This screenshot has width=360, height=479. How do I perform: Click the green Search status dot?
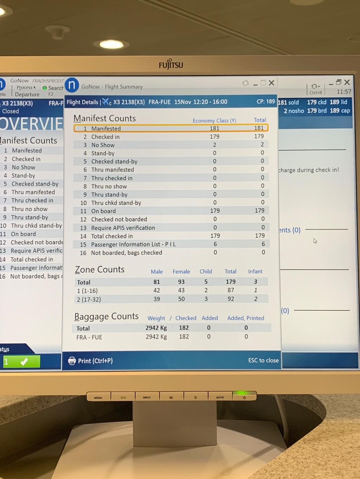(x=45, y=88)
